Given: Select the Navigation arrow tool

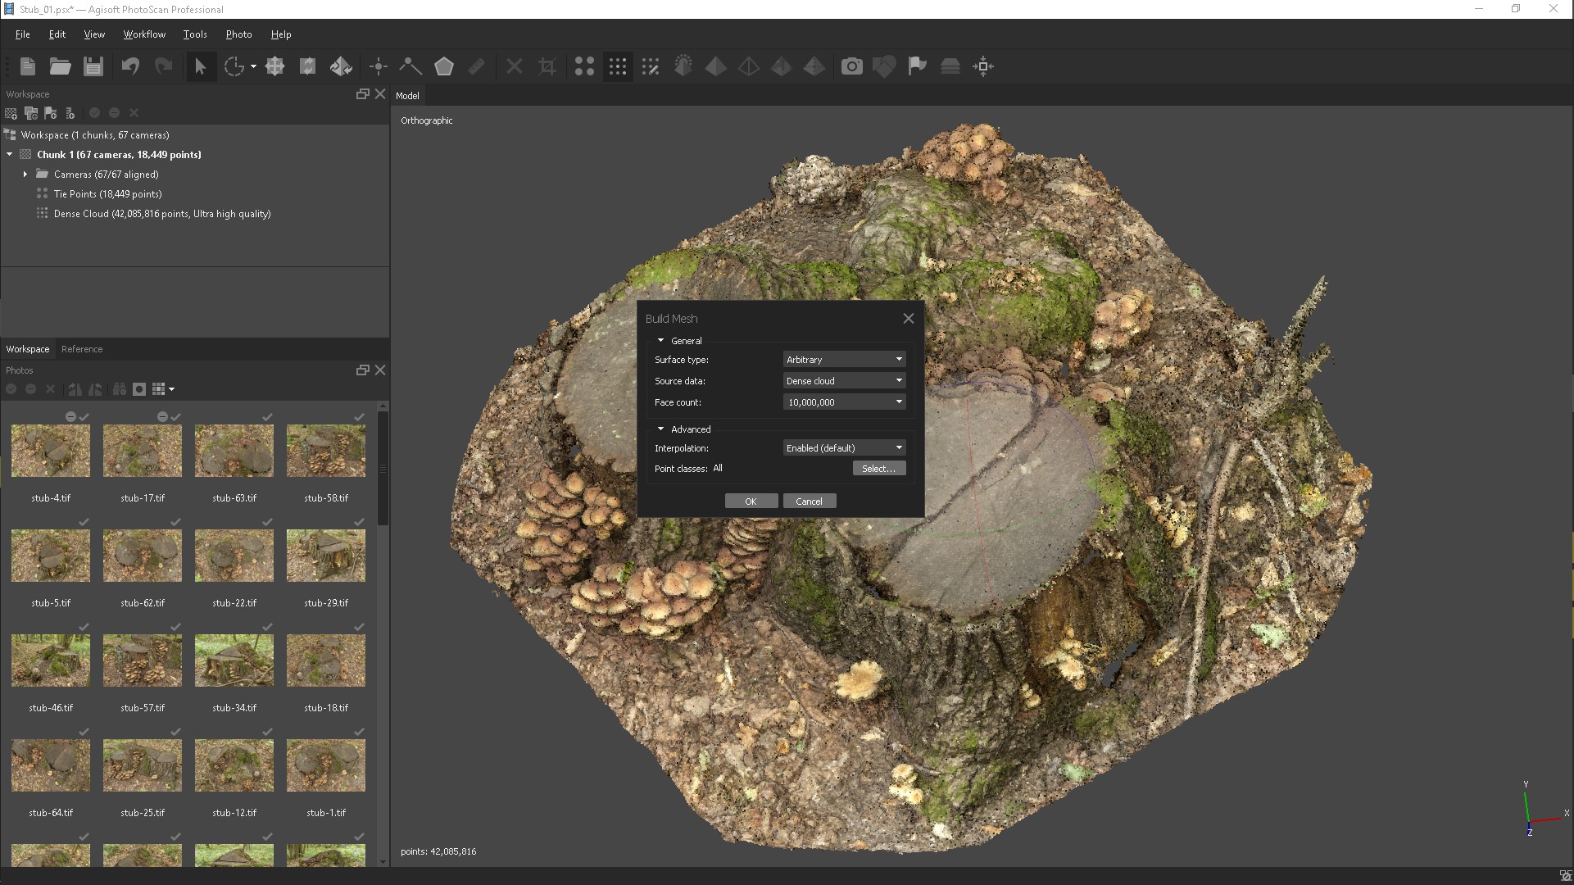Looking at the screenshot, I should (x=200, y=66).
